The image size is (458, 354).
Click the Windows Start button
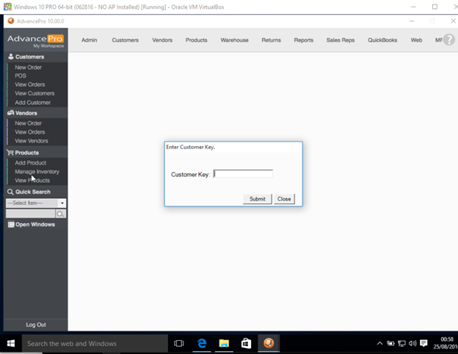[x=11, y=343]
